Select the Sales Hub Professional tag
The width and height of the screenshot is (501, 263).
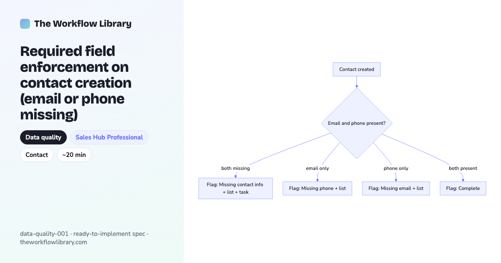click(109, 137)
